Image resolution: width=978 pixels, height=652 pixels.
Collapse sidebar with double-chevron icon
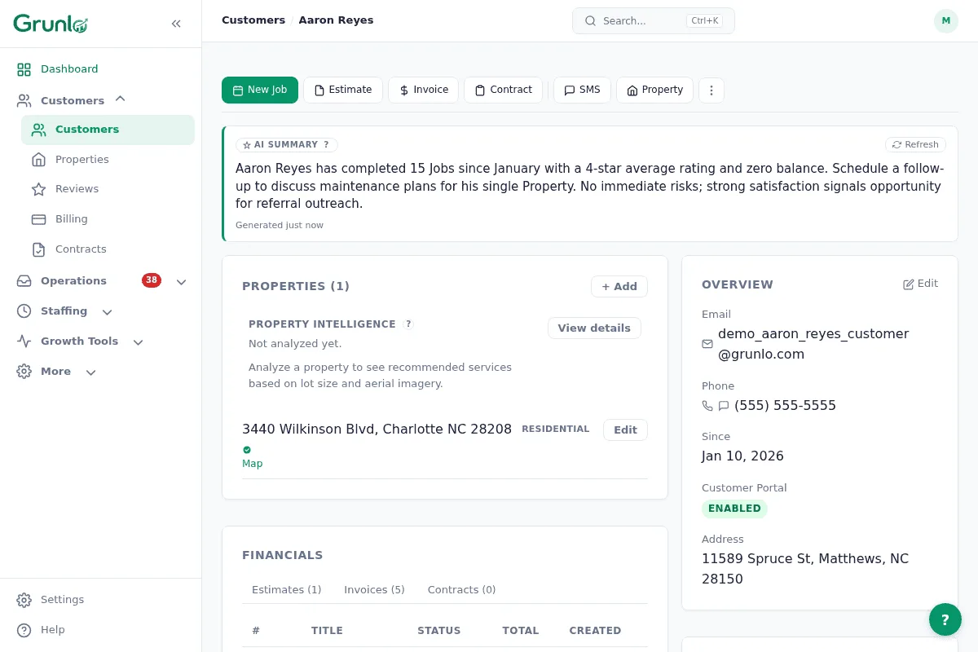pyautogui.click(x=176, y=24)
